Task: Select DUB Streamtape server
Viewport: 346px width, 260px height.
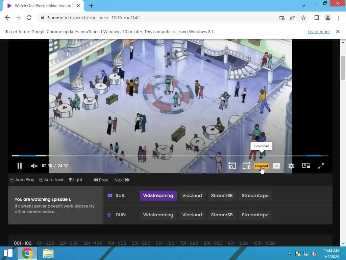Action: [x=255, y=215]
